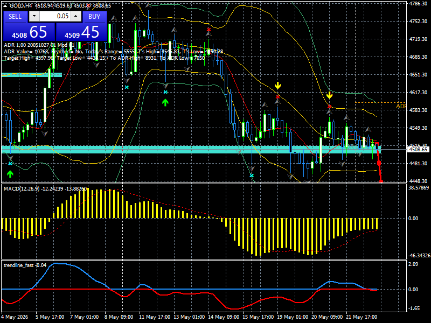This screenshot has height=323, width=431.
Task: Focus the 0.05 volume field
Action: pos(55,16)
